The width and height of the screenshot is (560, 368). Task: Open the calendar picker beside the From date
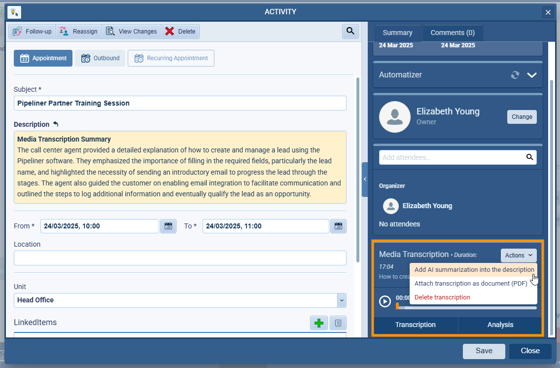(168, 225)
